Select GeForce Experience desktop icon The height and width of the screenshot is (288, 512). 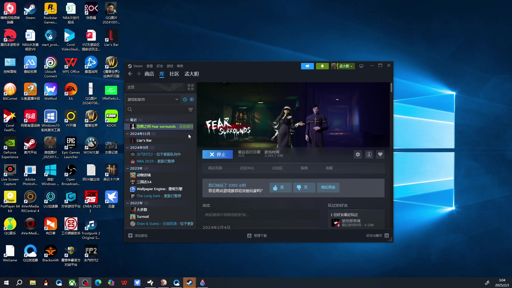[10, 148]
